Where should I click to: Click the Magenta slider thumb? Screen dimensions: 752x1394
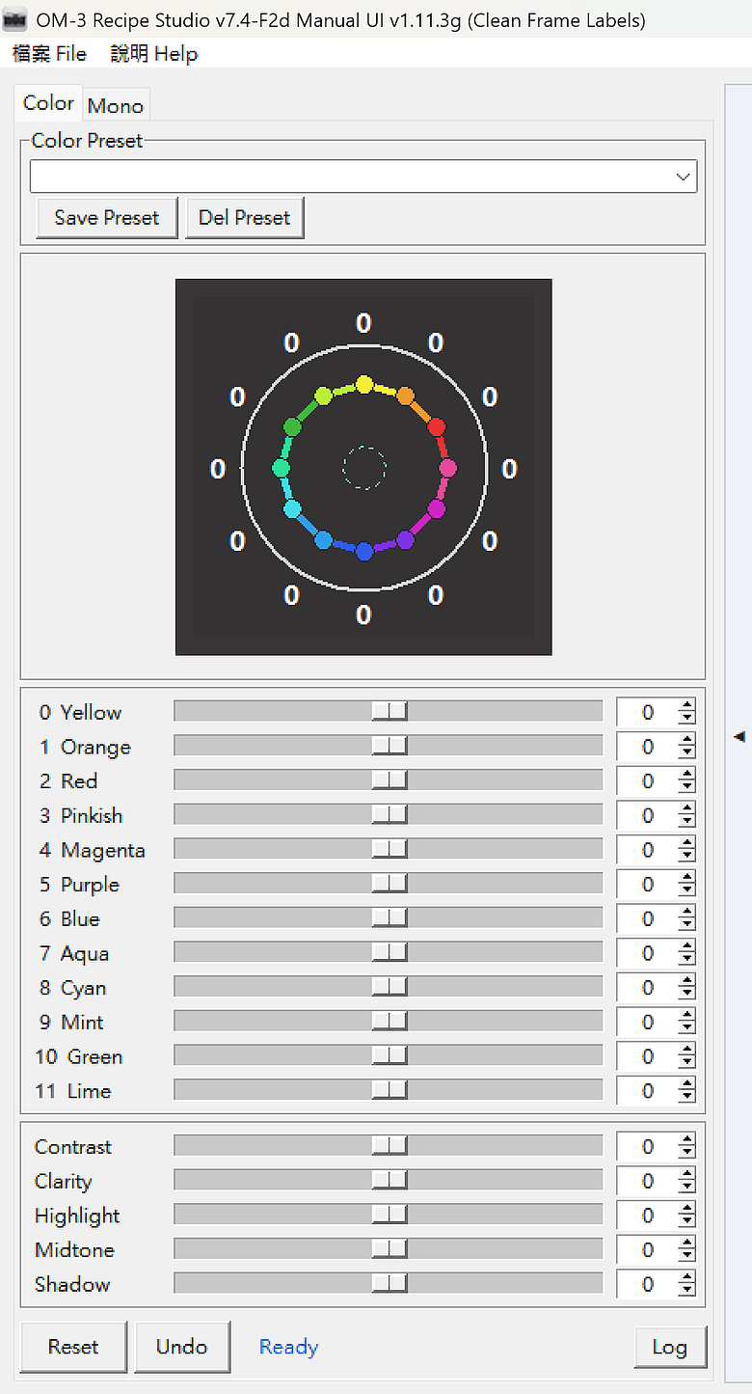pos(389,849)
